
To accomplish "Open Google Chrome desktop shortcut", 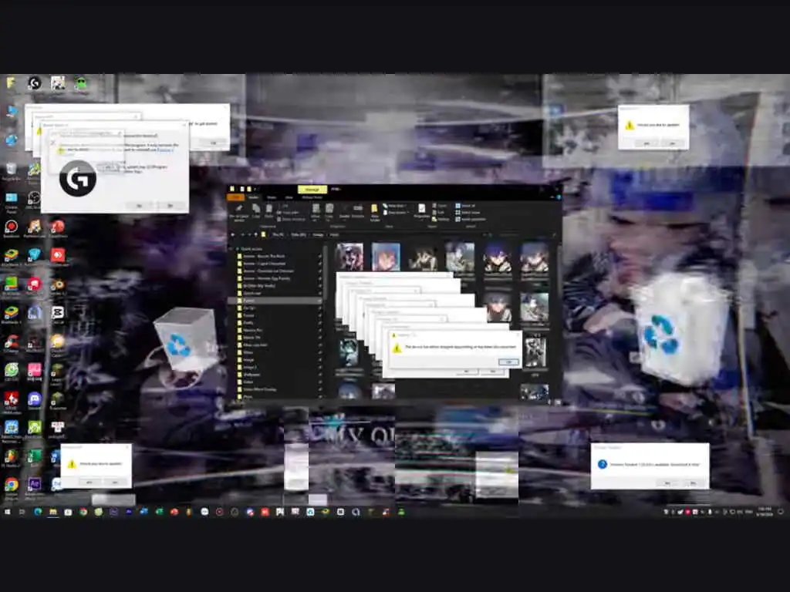I will click(x=11, y=486).
